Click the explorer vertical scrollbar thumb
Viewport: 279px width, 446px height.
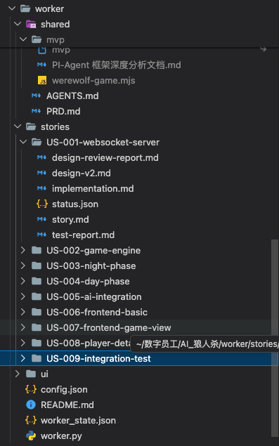click(x=275, y=339)
